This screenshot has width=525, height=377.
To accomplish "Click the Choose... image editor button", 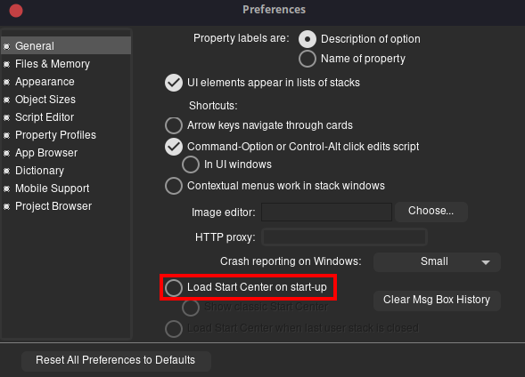I will coord(431,212).
